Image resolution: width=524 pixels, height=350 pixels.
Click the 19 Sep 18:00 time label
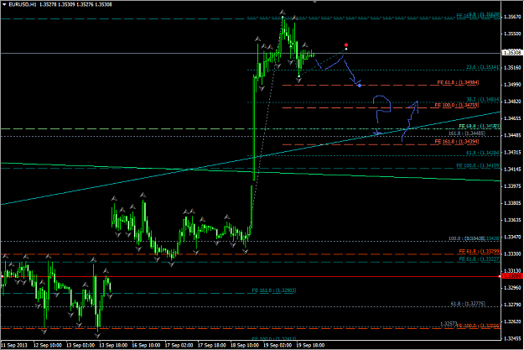pos(310,345)
